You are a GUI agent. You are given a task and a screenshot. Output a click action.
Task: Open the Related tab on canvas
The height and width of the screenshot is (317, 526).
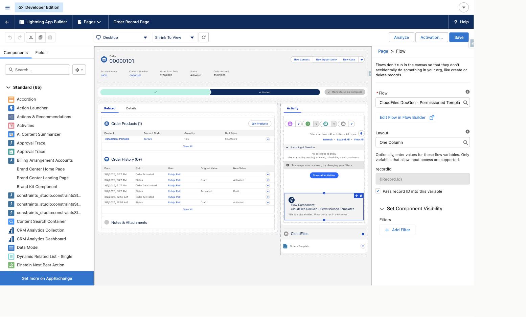tap(110, 108)
